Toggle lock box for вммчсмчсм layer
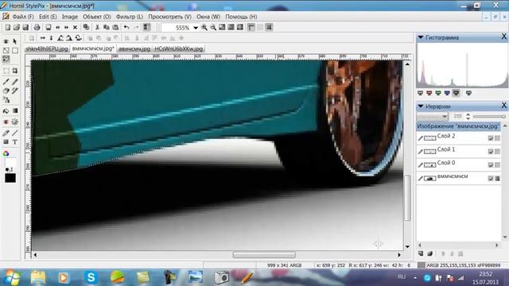Image resolution: width=509 pixels, height=286 pixels. click(497, 178)
